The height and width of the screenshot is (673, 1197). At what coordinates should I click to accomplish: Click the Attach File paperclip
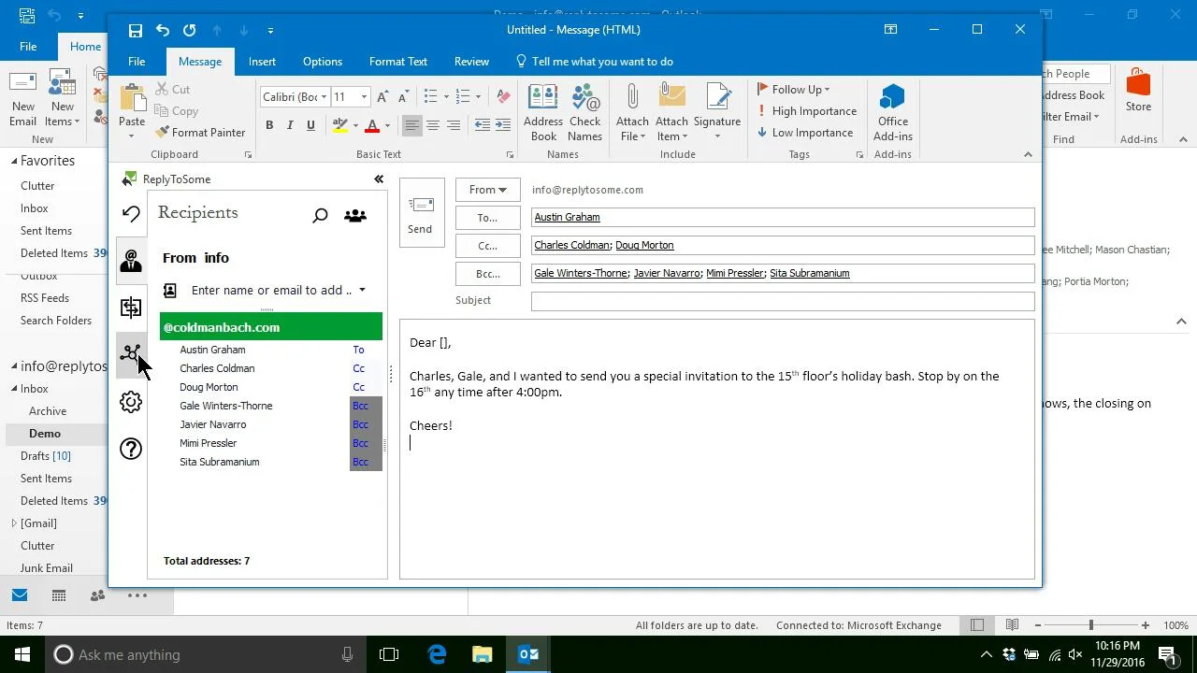(632, 112)
